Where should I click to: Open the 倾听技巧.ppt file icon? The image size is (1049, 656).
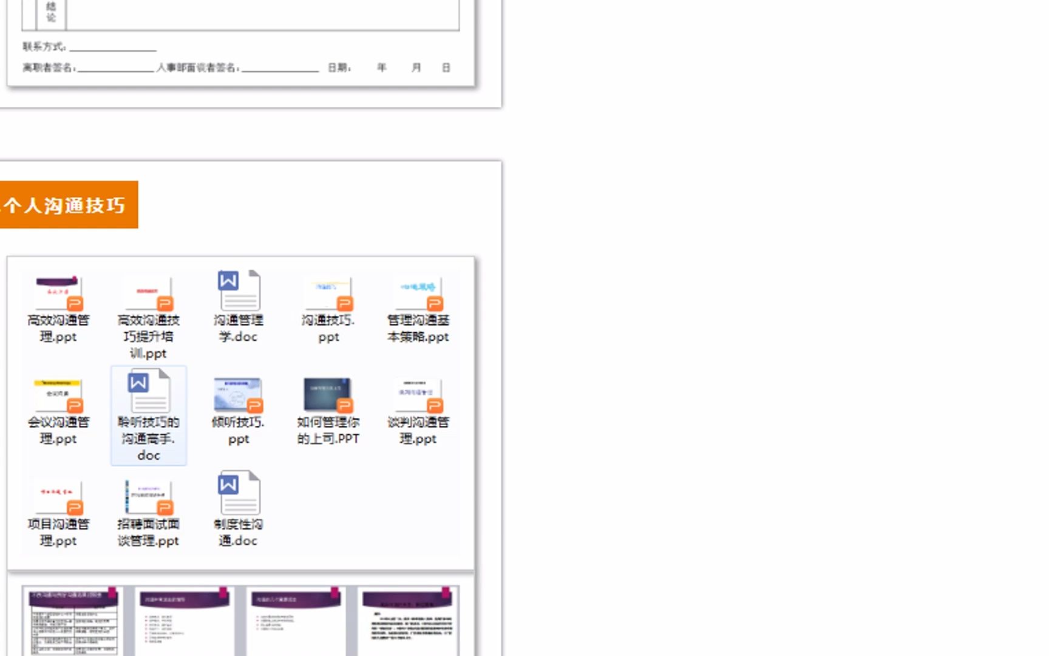point(238,395)
